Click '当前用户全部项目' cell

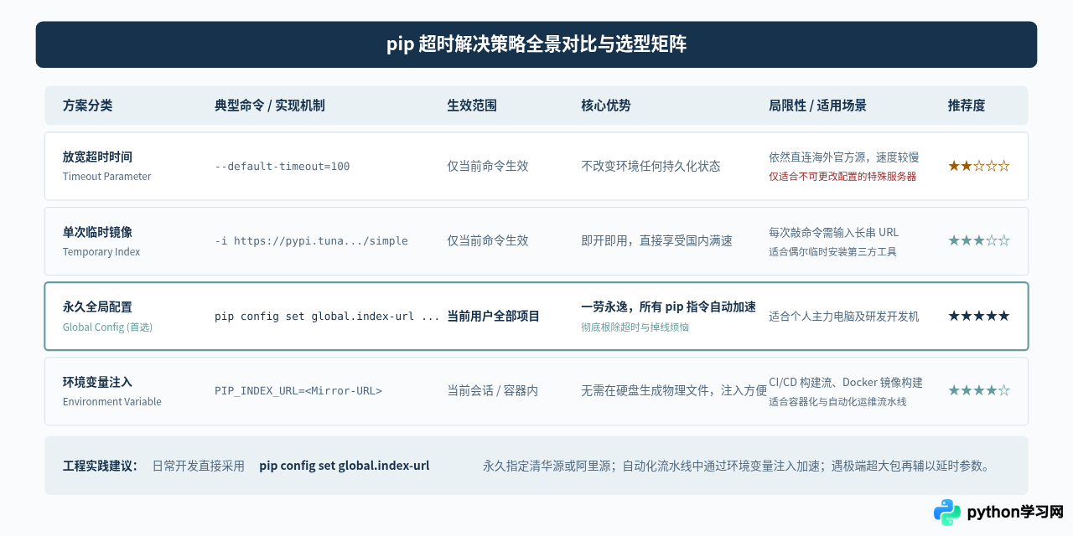[493, 316]
